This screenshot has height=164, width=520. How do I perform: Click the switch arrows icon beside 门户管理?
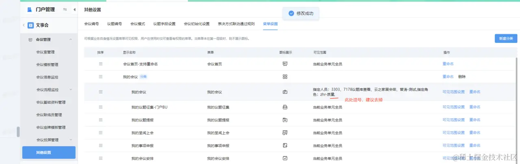click(x=65, y=10)
